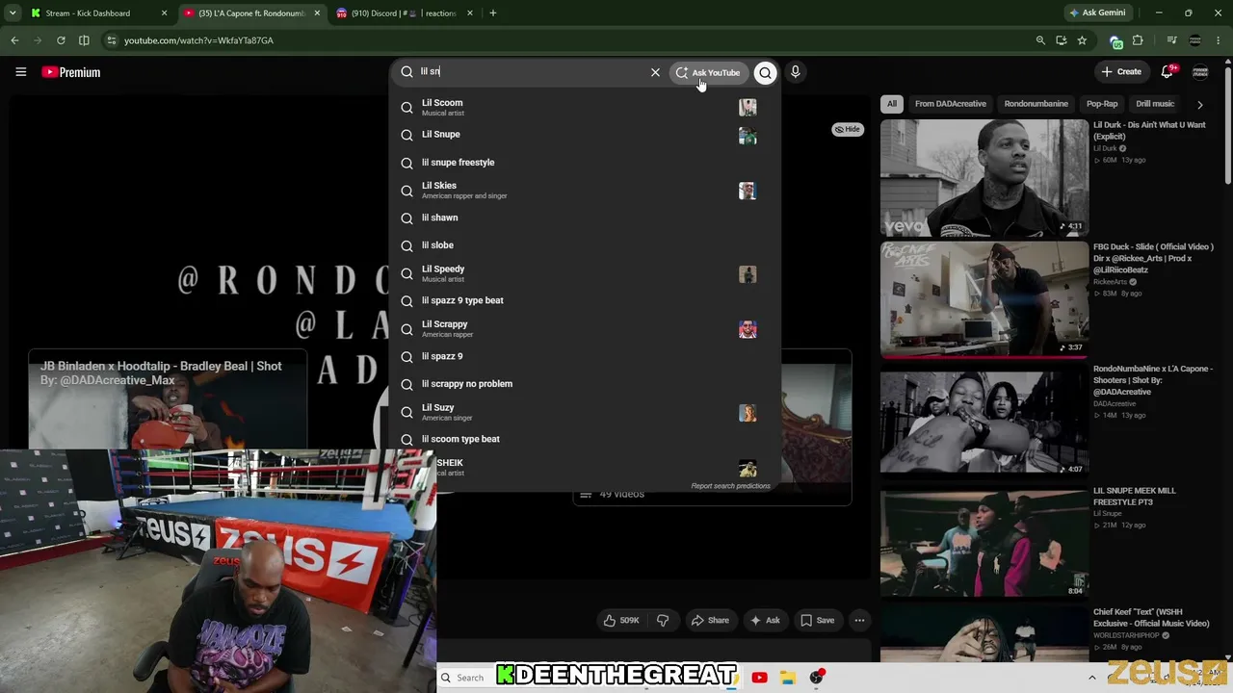Open the YouTube account avatar menu

(x=1200, y=72)
